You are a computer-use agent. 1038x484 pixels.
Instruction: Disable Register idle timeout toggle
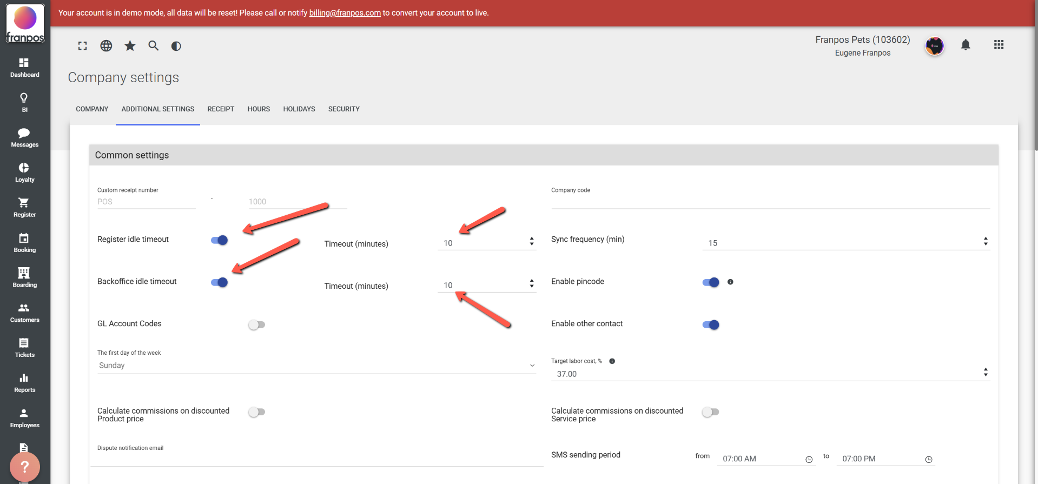tap(220, 240)
